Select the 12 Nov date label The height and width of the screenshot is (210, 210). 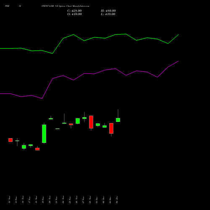click(9, 199)
